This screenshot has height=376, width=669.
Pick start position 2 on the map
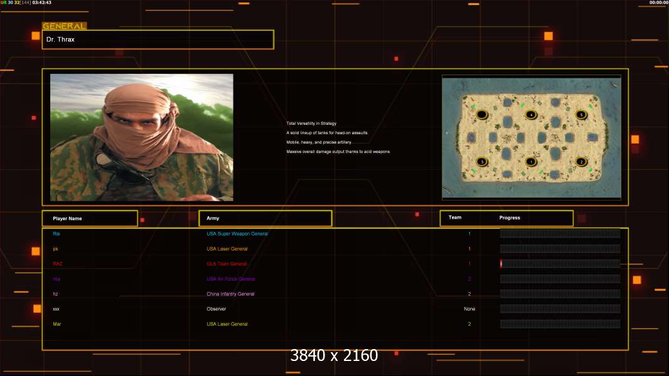[581, 162]
